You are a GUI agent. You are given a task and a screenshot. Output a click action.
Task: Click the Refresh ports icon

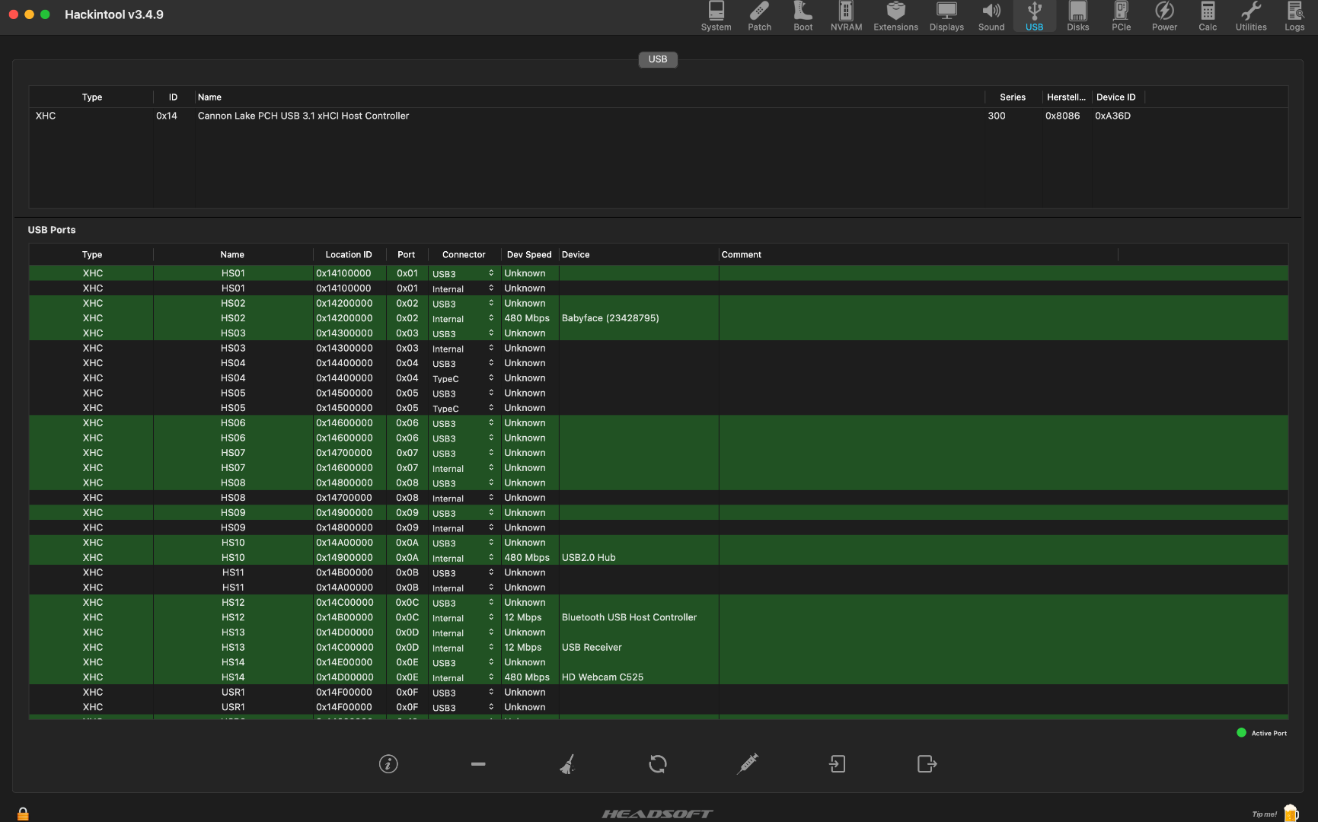tap(658, 763)
